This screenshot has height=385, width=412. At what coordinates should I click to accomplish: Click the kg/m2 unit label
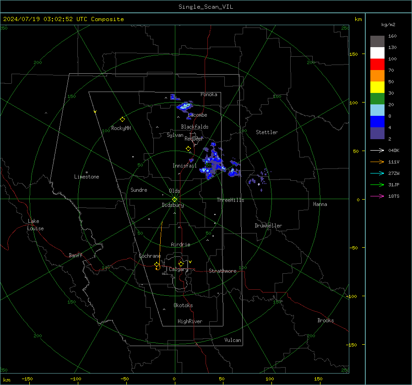pyautogui.click(x=388, y=25)
